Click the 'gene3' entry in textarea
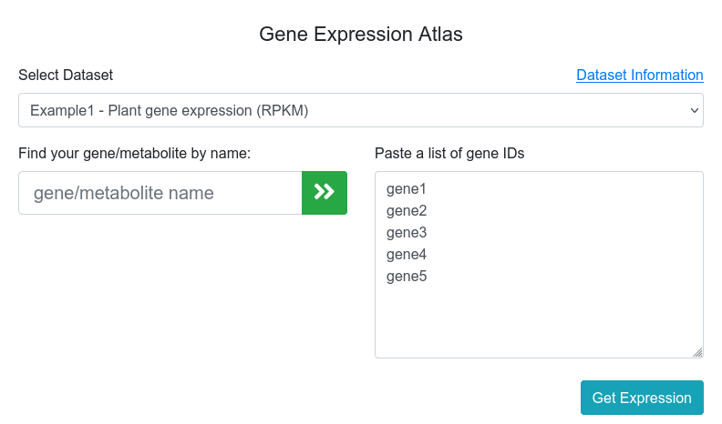The image size is (722, 424). pyautogui.click(x=407, y=233)
